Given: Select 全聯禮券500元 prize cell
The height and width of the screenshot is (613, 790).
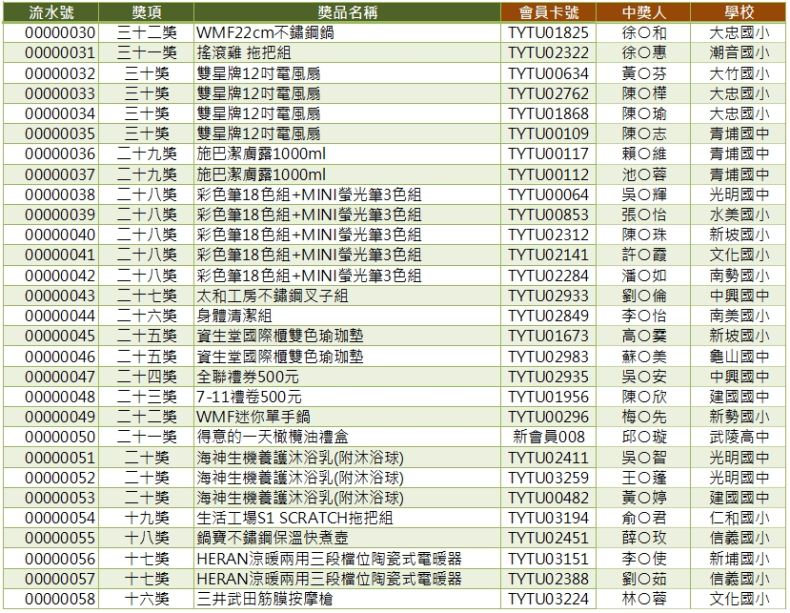Looking at the screenshot, I should [x=248, y=378].
